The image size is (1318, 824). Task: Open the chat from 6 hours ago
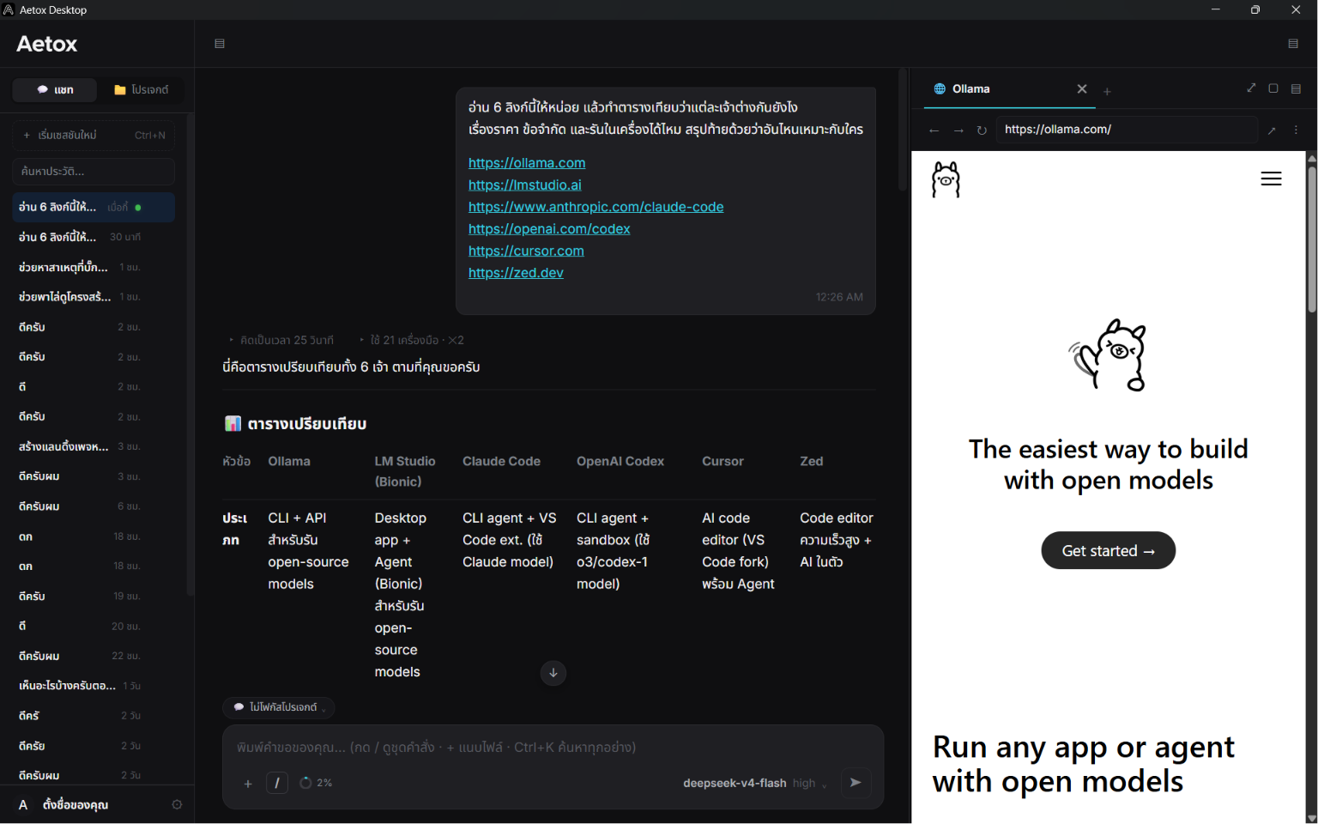point(94,506)
